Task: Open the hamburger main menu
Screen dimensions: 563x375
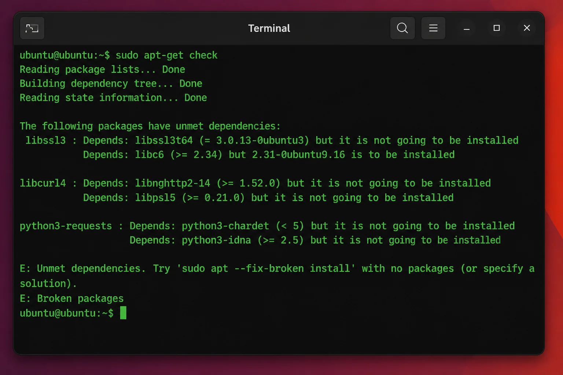Action: [433, 28]
